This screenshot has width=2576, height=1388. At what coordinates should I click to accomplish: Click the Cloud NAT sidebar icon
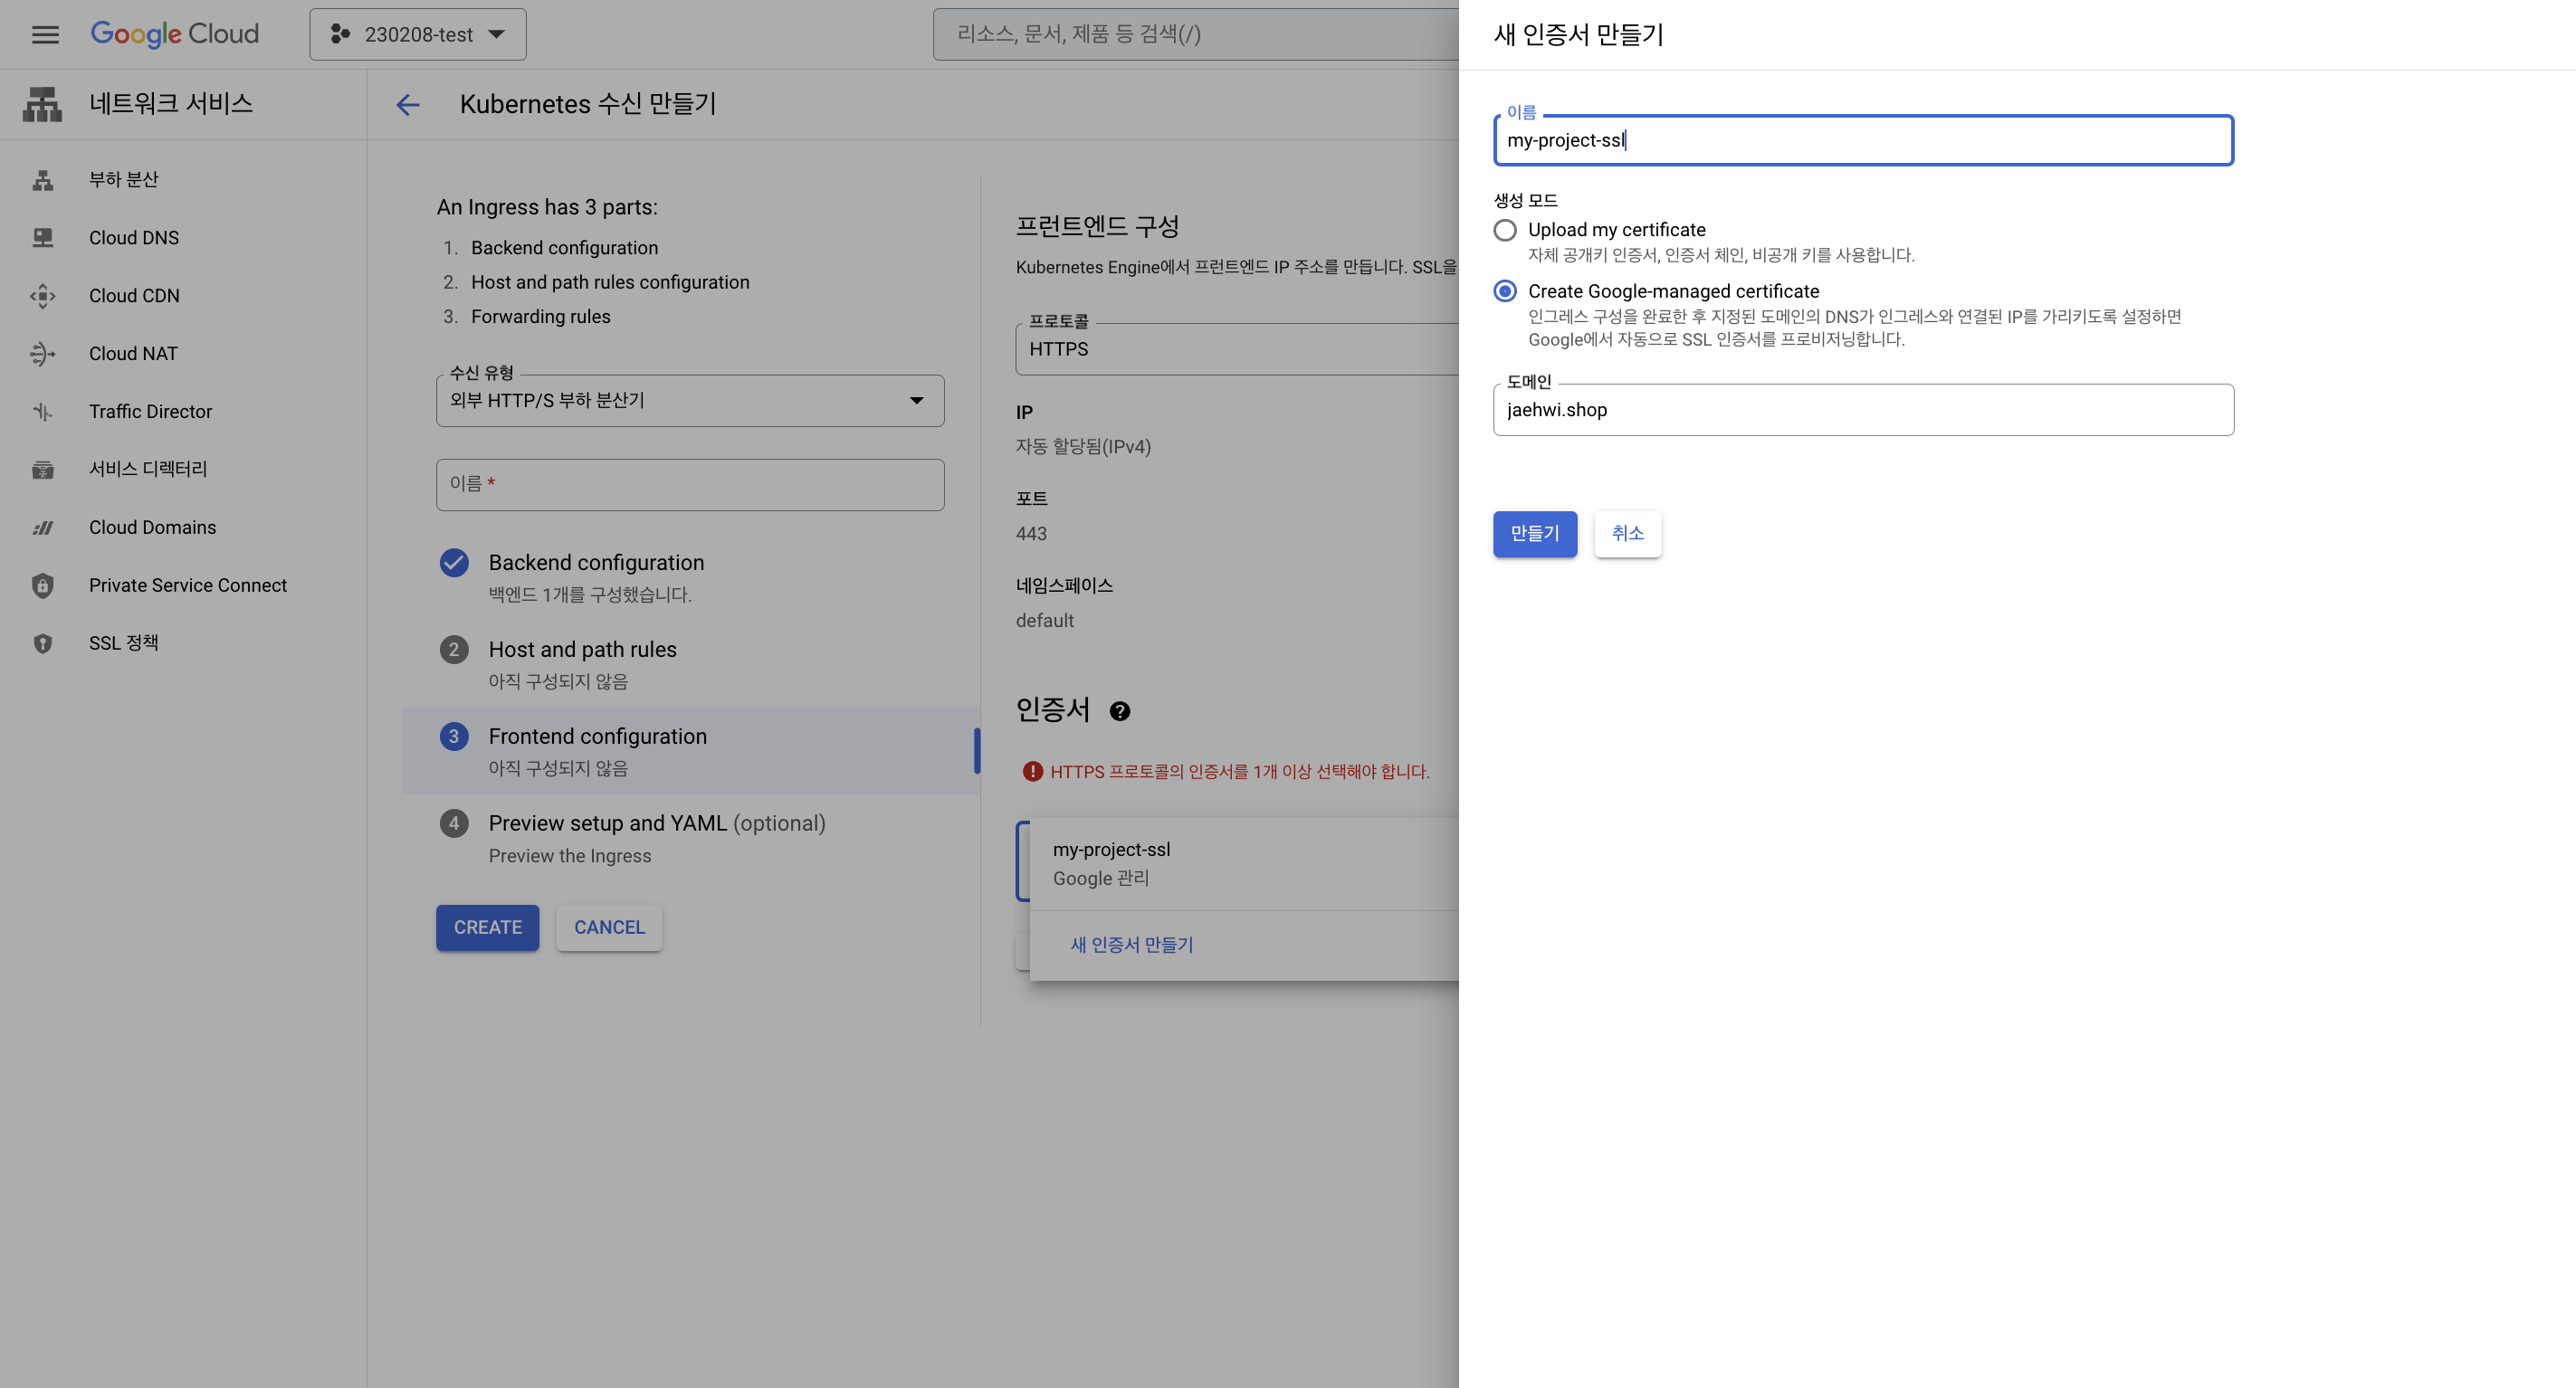42,354
